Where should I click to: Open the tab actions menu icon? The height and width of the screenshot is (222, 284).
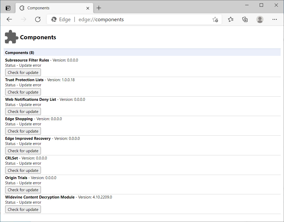point(8,8)
